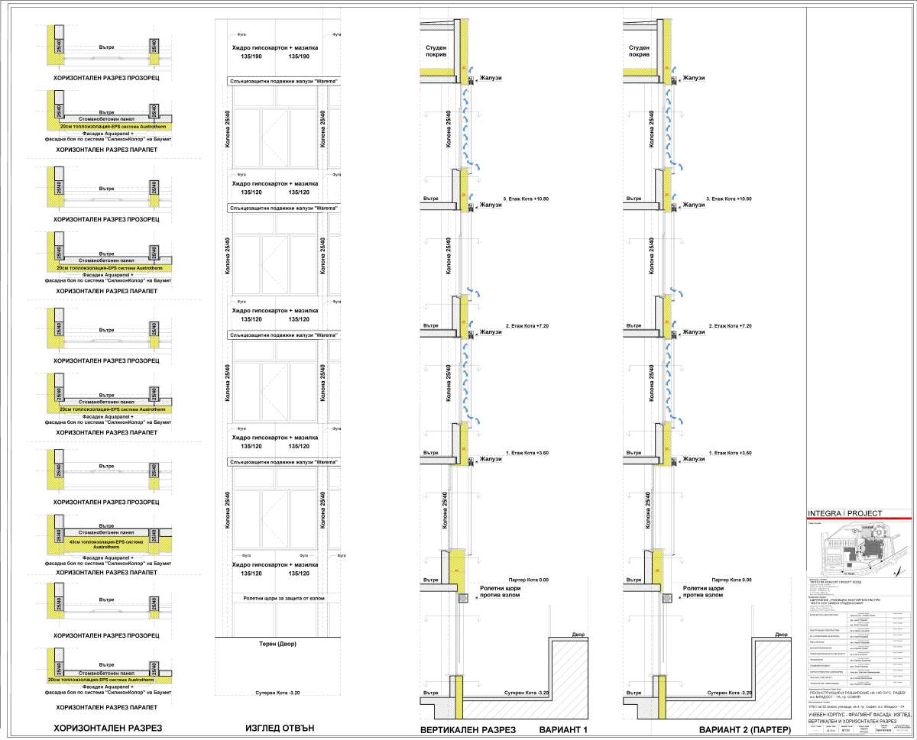The height and width of the screenshot is (740, 917).
Task: Click the 'ВАРИАНТ 1' heading
Action: pos(562,730)
